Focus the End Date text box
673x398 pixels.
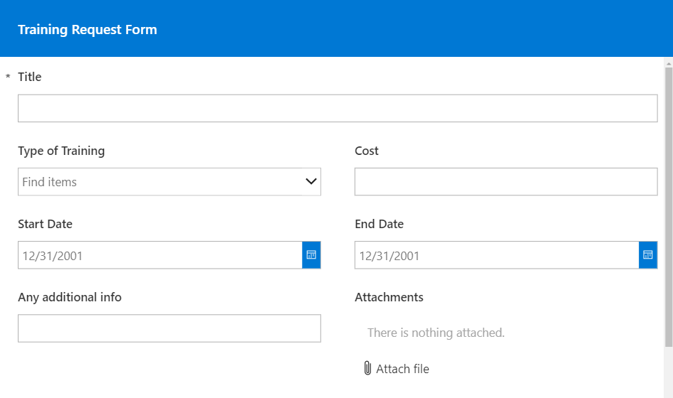pyautogui.click(x=496, y=255)
